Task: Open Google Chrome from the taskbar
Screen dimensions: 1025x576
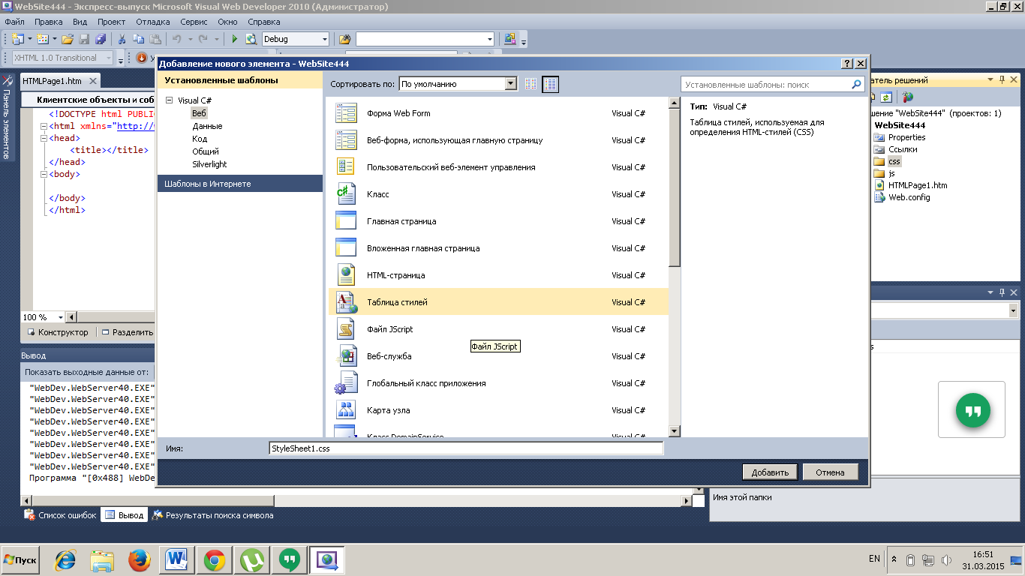Action: 215,559
